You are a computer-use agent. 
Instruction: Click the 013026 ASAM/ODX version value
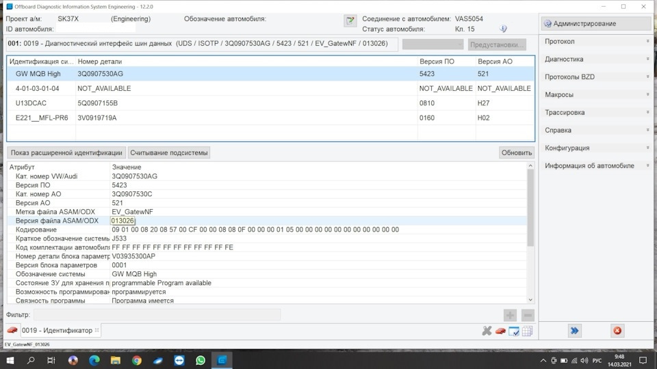(x=123, y=221)
